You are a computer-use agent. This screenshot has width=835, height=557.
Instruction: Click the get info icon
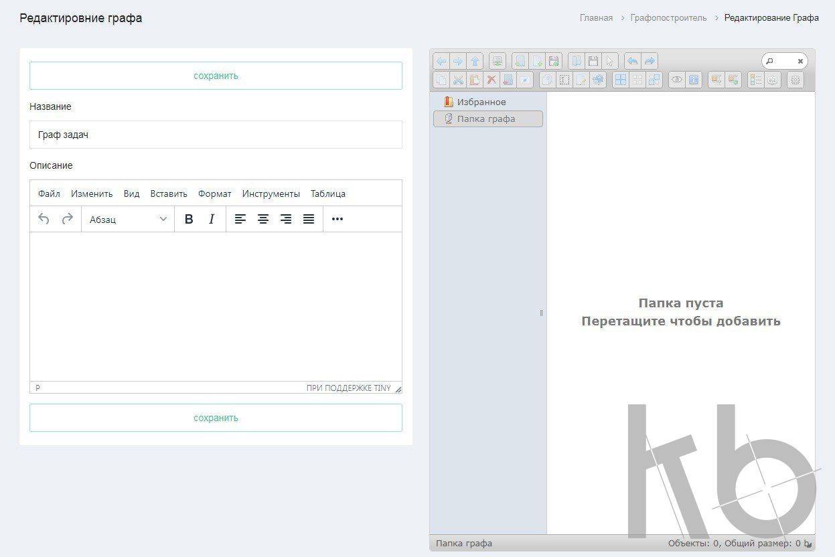[694, 80]
